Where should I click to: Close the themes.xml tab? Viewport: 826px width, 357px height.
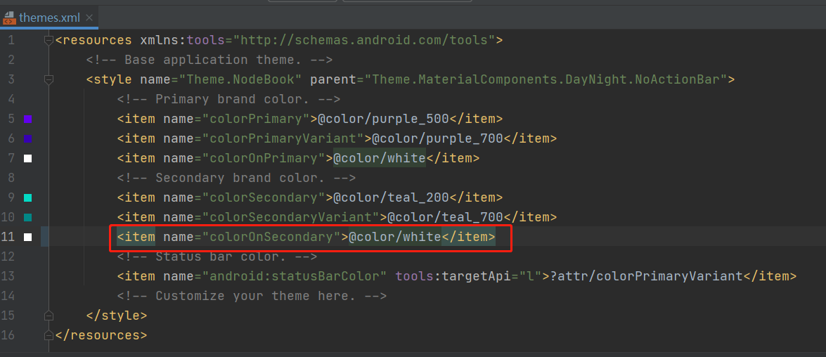pos(89,18)
